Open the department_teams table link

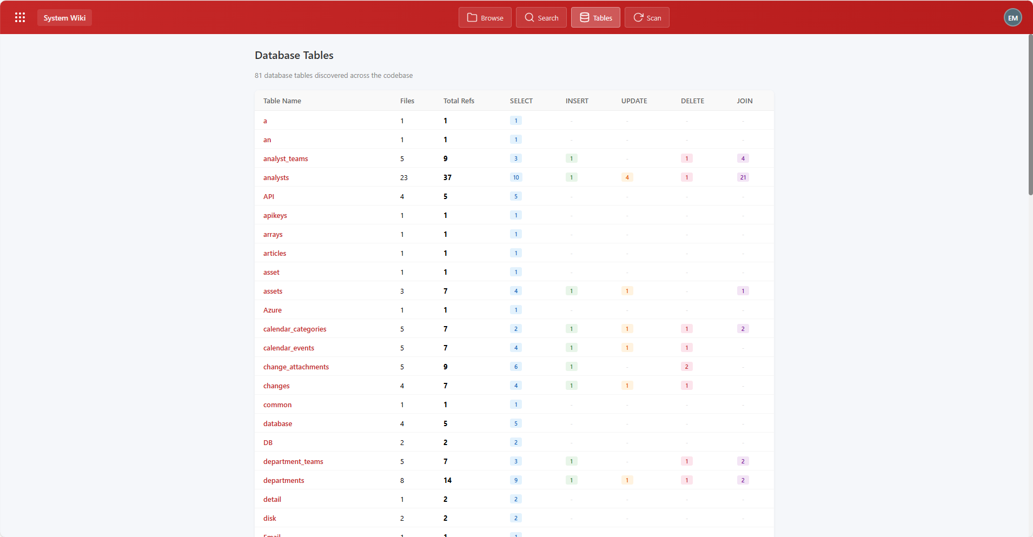(293, 461)
